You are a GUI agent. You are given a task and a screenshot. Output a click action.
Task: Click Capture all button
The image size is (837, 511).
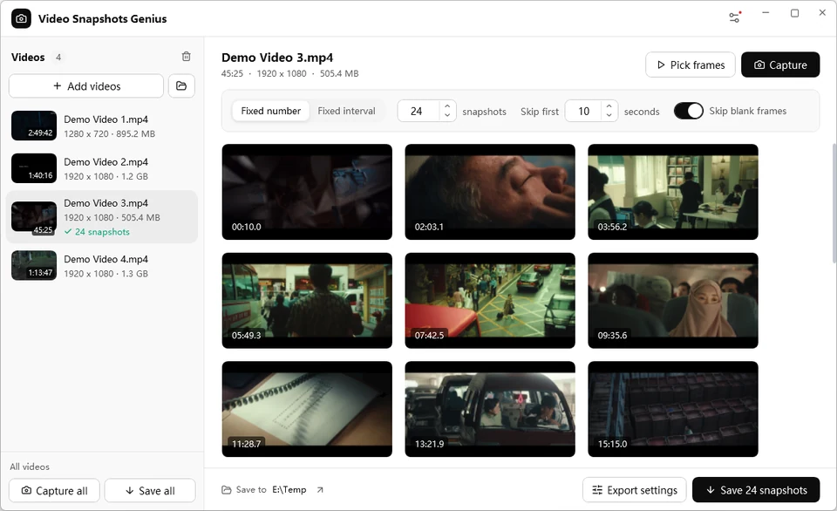point(54,490)
